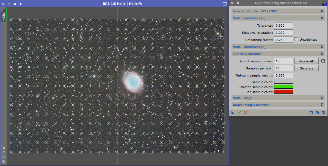Execute DBE with the green checkmark
This screenshot has width=328, height=166.
click(239, 112)
